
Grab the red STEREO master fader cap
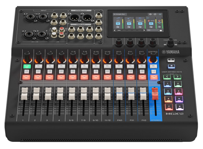[155, 94]
